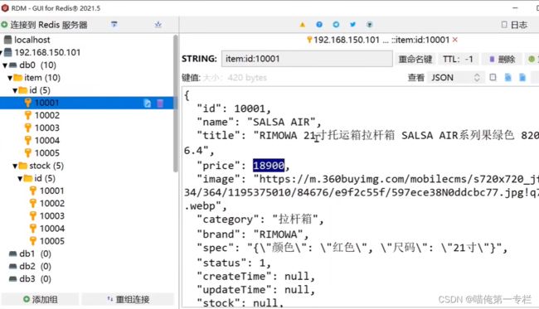Toggle the checkbox next to JSON dropdown

click(x=493, y=77)
